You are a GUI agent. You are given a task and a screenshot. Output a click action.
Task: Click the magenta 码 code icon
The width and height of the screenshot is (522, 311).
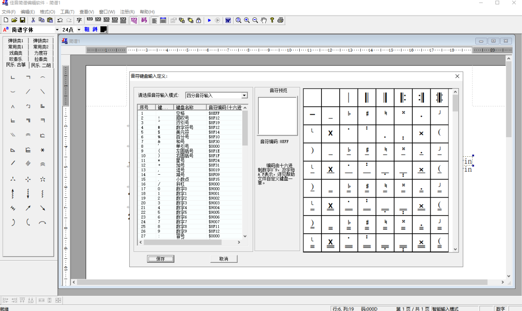144,20
